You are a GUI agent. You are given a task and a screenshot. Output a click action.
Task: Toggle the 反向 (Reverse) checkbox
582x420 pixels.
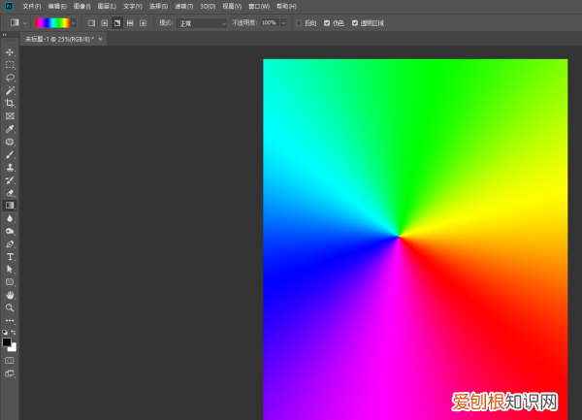pos(299,21)
